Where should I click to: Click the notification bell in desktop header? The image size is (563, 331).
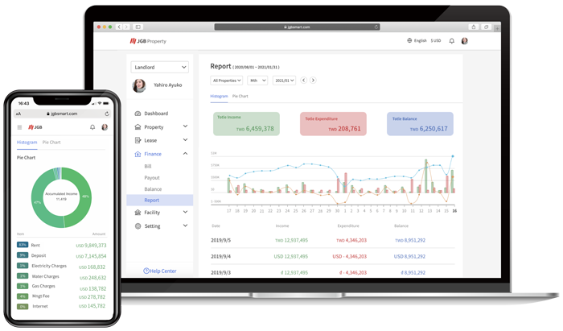[451, 41]
